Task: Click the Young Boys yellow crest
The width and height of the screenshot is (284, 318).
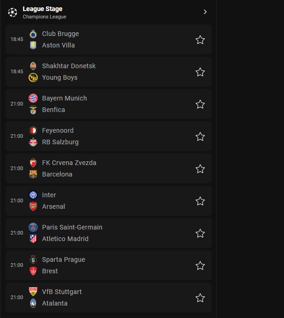Action: (x=33, y=77)
